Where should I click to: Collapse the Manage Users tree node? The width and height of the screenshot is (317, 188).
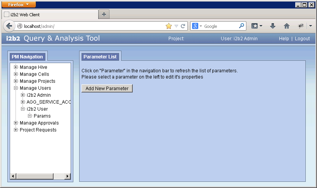16,88
